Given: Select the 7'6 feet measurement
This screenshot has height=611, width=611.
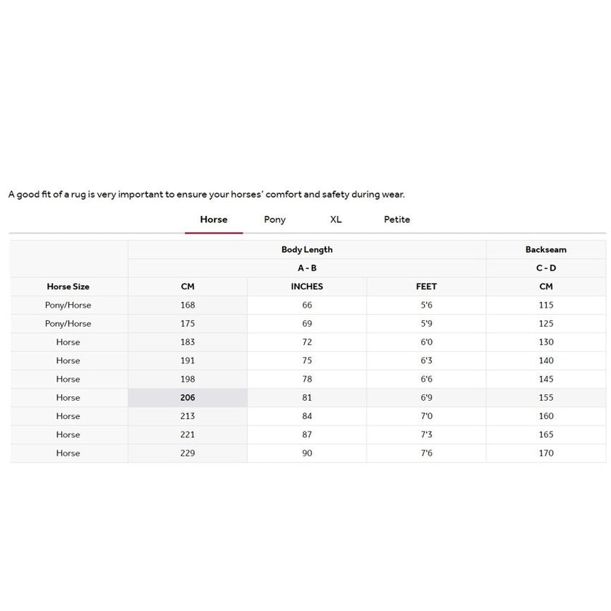Looking at the screenshot, I should pyautogui.click(x=426, y=452).
